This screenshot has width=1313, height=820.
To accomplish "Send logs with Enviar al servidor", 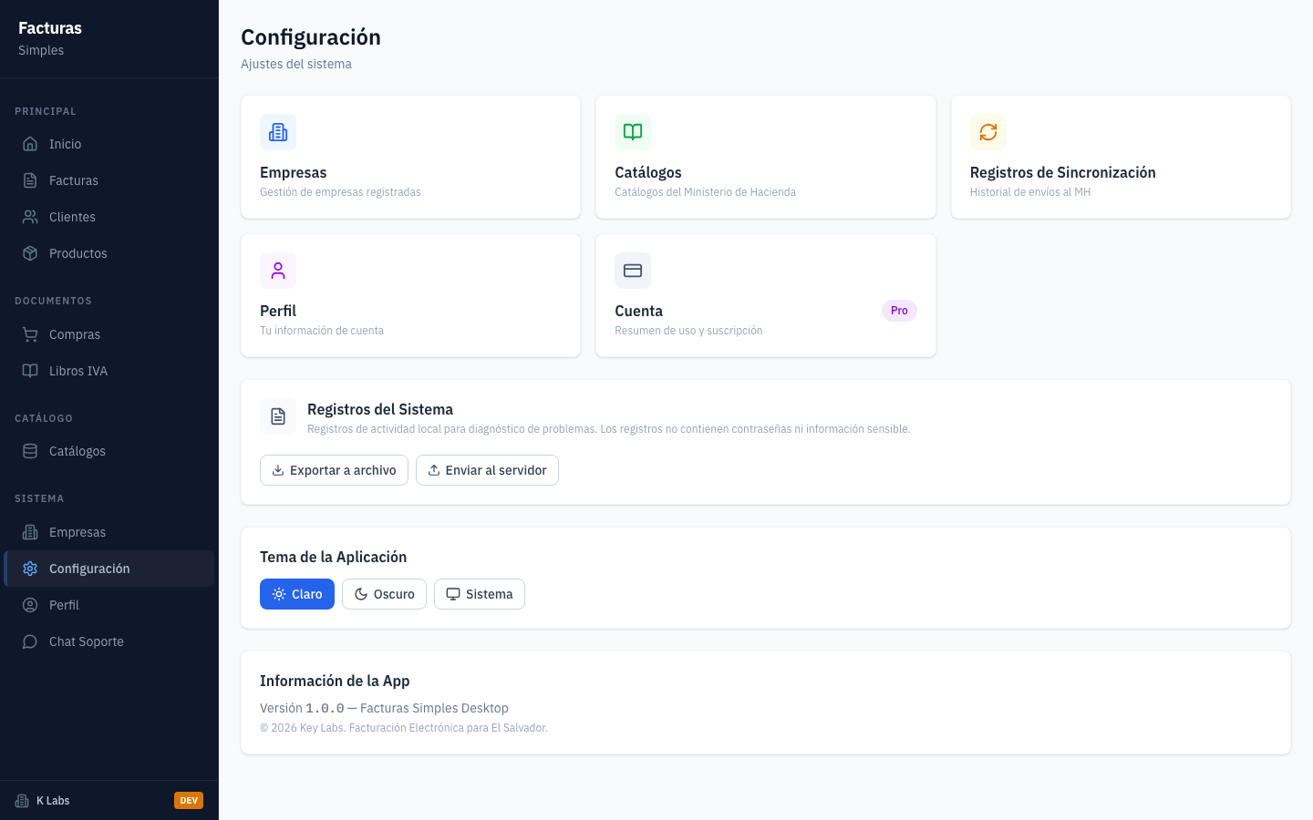I will 487,470.
